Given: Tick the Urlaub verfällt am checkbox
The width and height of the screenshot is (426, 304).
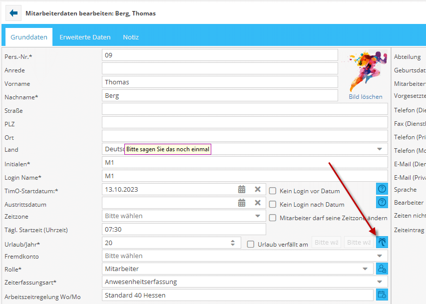Looking at the screenshot, I should [x=251, y=244].
